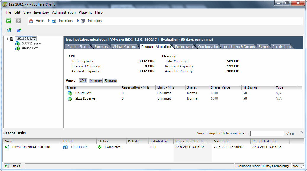The image size is (307, 171).
Task: Open the Administration menu
Action: click(64, 12)
